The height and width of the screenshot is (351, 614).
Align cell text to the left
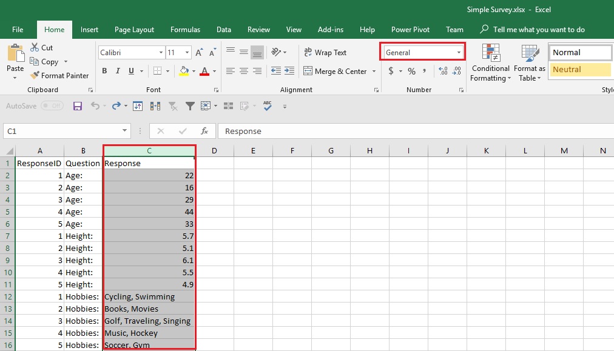231,71
